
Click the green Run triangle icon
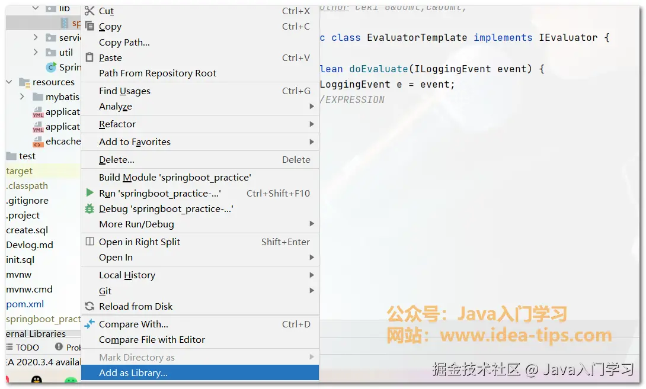click(89, 192)
